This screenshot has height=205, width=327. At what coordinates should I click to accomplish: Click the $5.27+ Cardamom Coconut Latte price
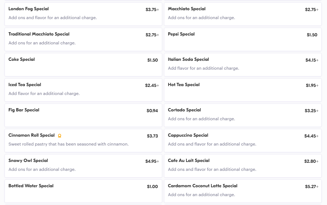[311, 187]
